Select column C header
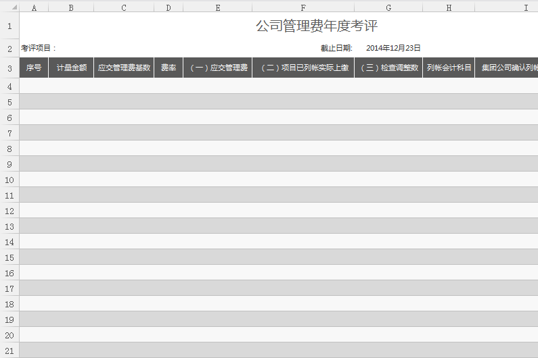The image size is (538, 358). click(x=124, y=7)
